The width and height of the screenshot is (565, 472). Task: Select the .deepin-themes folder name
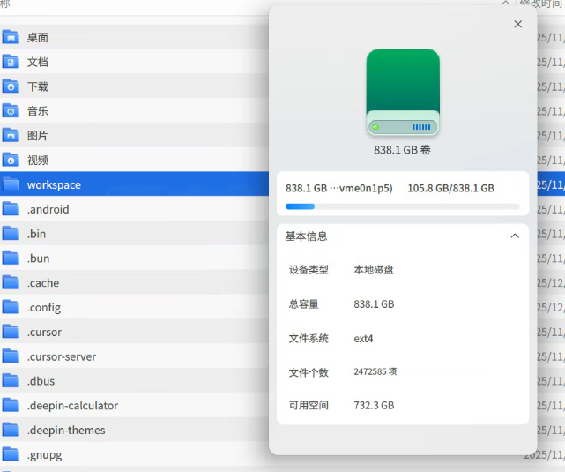click(x=66, y=431)
